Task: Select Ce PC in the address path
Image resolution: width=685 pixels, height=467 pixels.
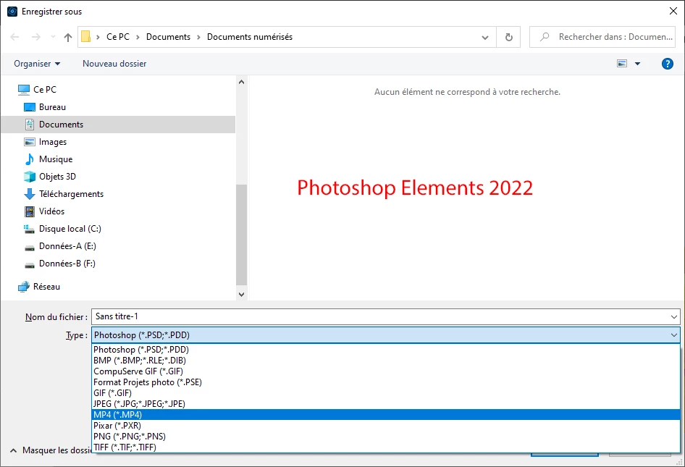Action: point(118,37)
